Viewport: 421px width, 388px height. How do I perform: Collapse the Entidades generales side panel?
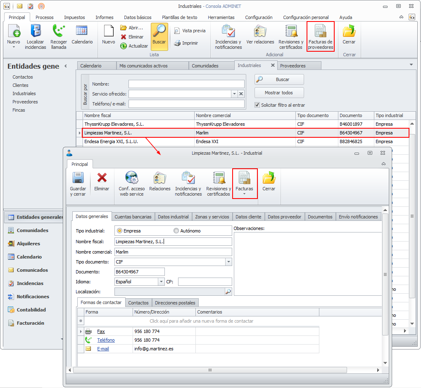click(66, 66)
